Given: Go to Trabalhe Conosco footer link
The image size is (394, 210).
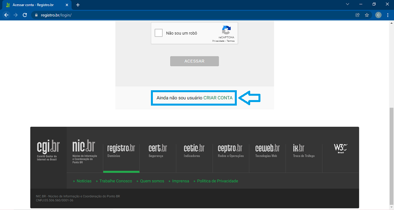Looking at the screenshot, I should [115, 181].
